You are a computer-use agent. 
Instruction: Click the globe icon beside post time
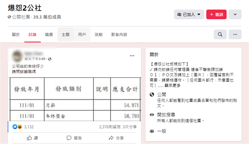(50, 59)
